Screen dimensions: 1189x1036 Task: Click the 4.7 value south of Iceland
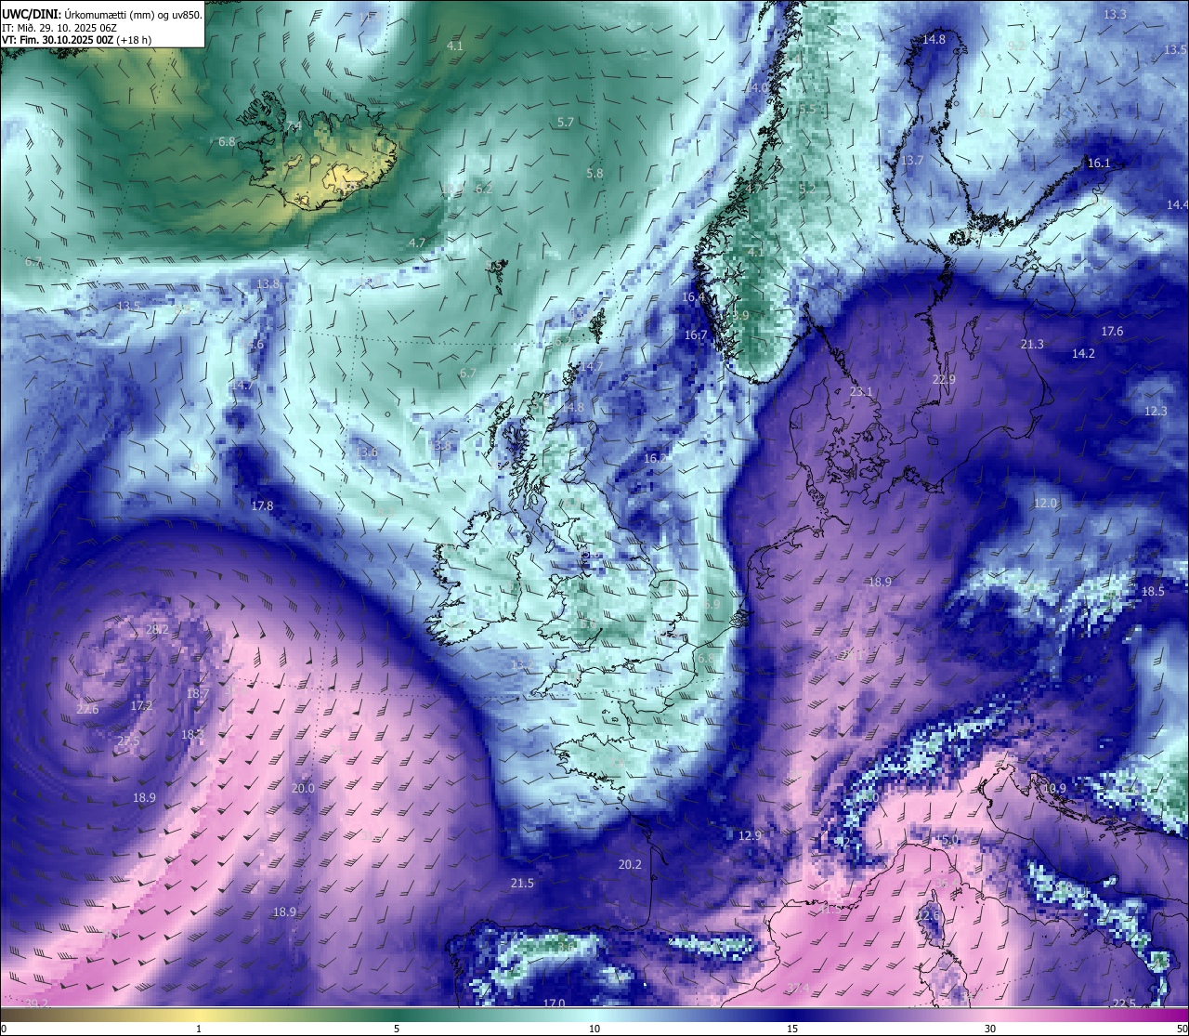pos(417,243)
